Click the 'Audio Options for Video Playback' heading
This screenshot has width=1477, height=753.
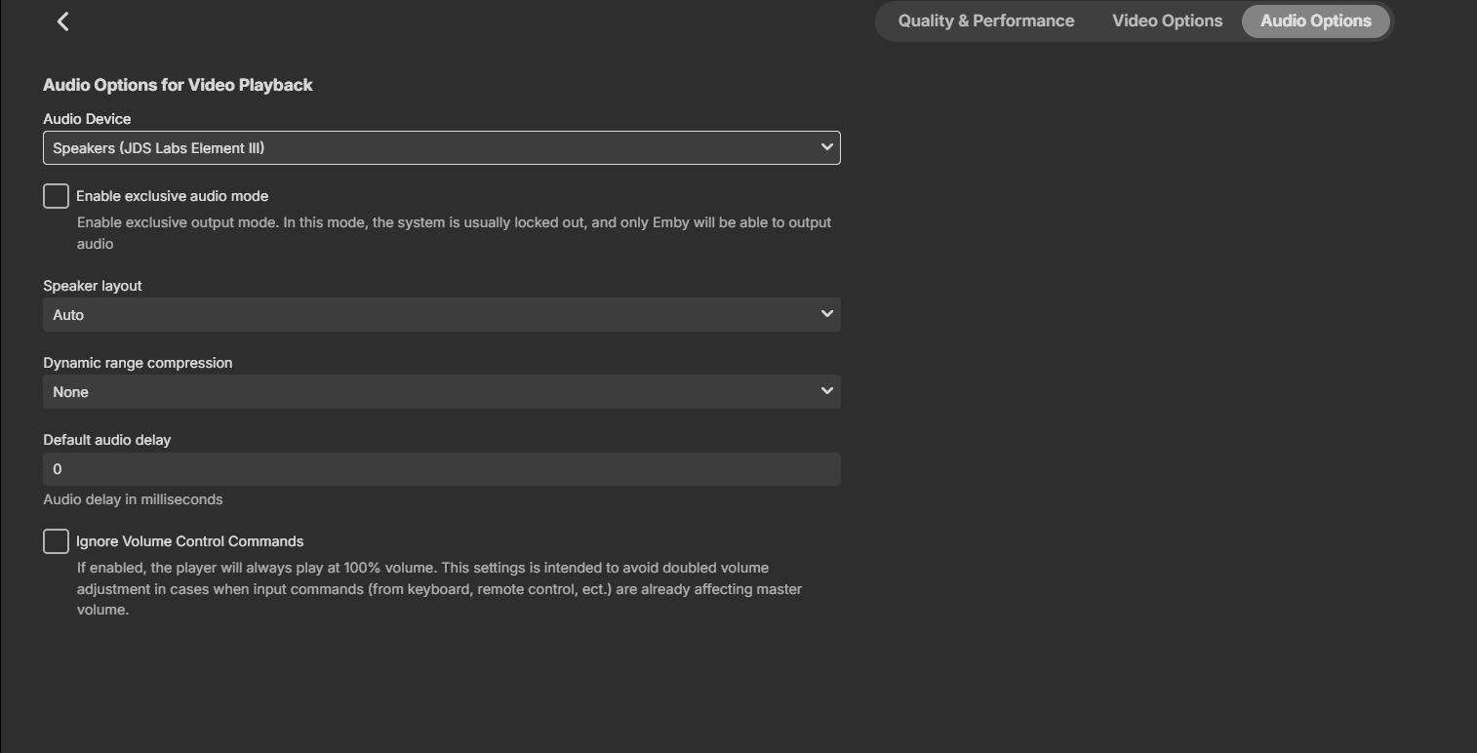[x=178, y=85]
